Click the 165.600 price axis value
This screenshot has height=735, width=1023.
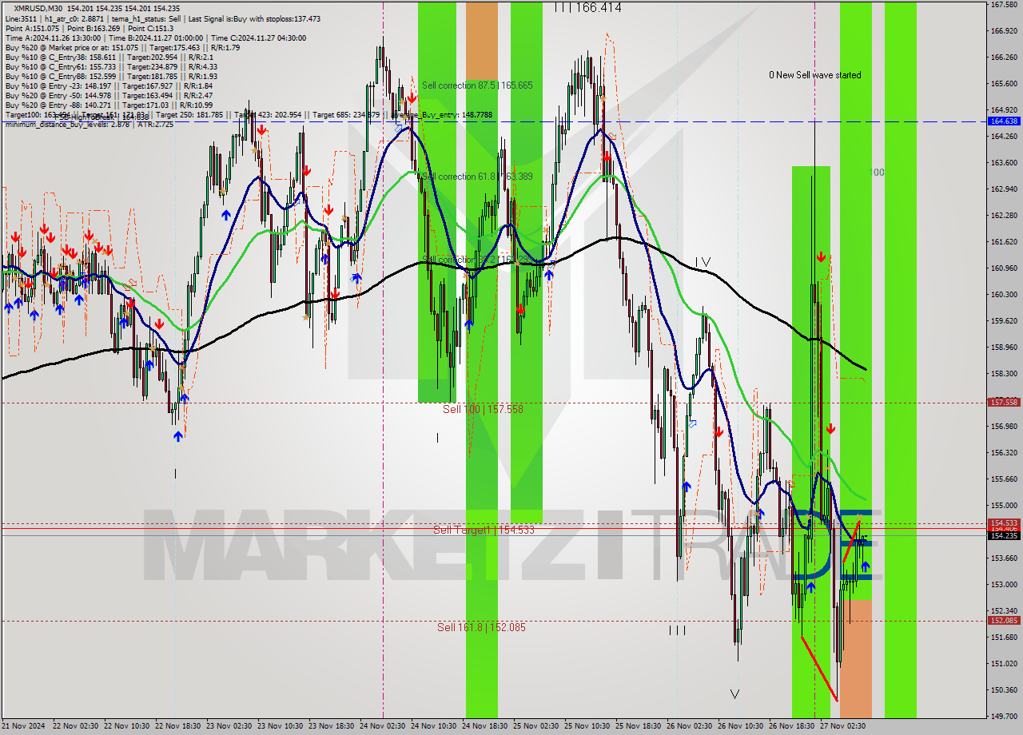tap(1003, 84)
